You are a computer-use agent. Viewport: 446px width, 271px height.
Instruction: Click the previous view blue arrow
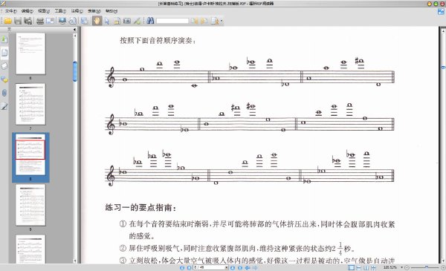pos(248,267)
